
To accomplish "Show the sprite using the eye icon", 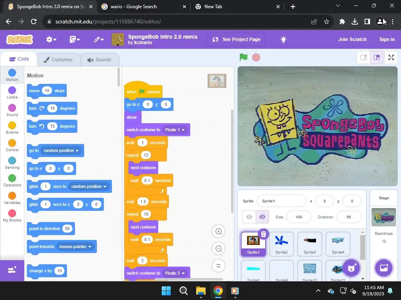I will point(249,217).
